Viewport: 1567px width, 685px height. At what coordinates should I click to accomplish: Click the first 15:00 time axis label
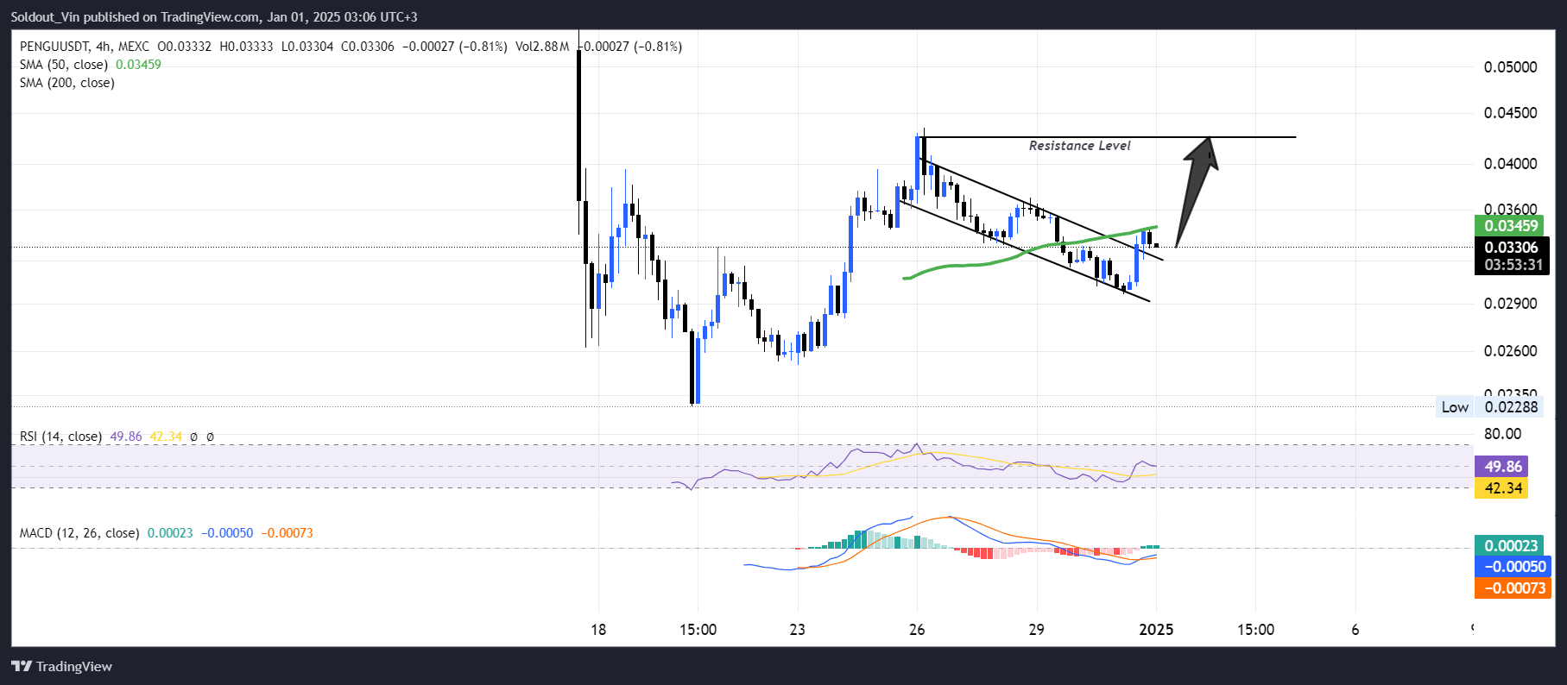[x=698, y=630]
